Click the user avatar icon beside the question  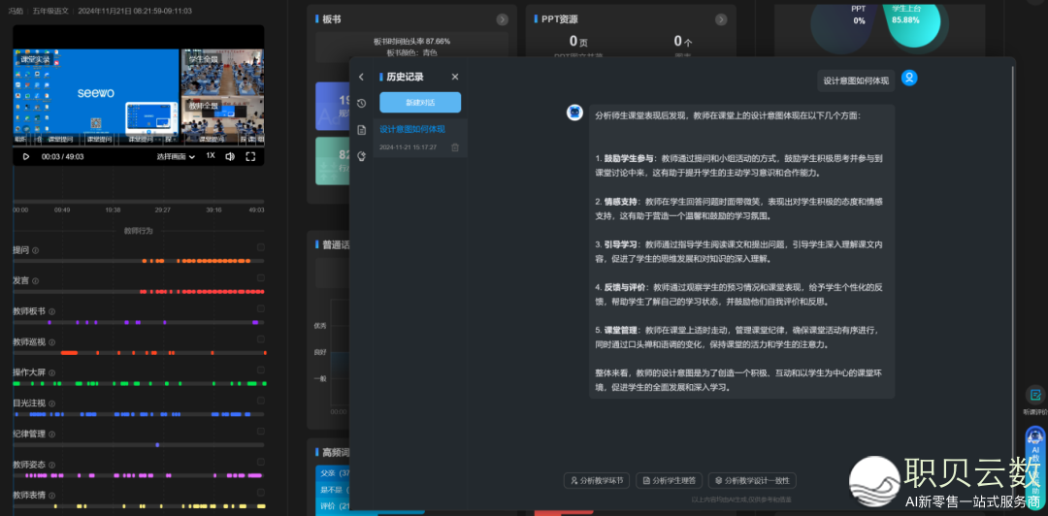point(909,79)
